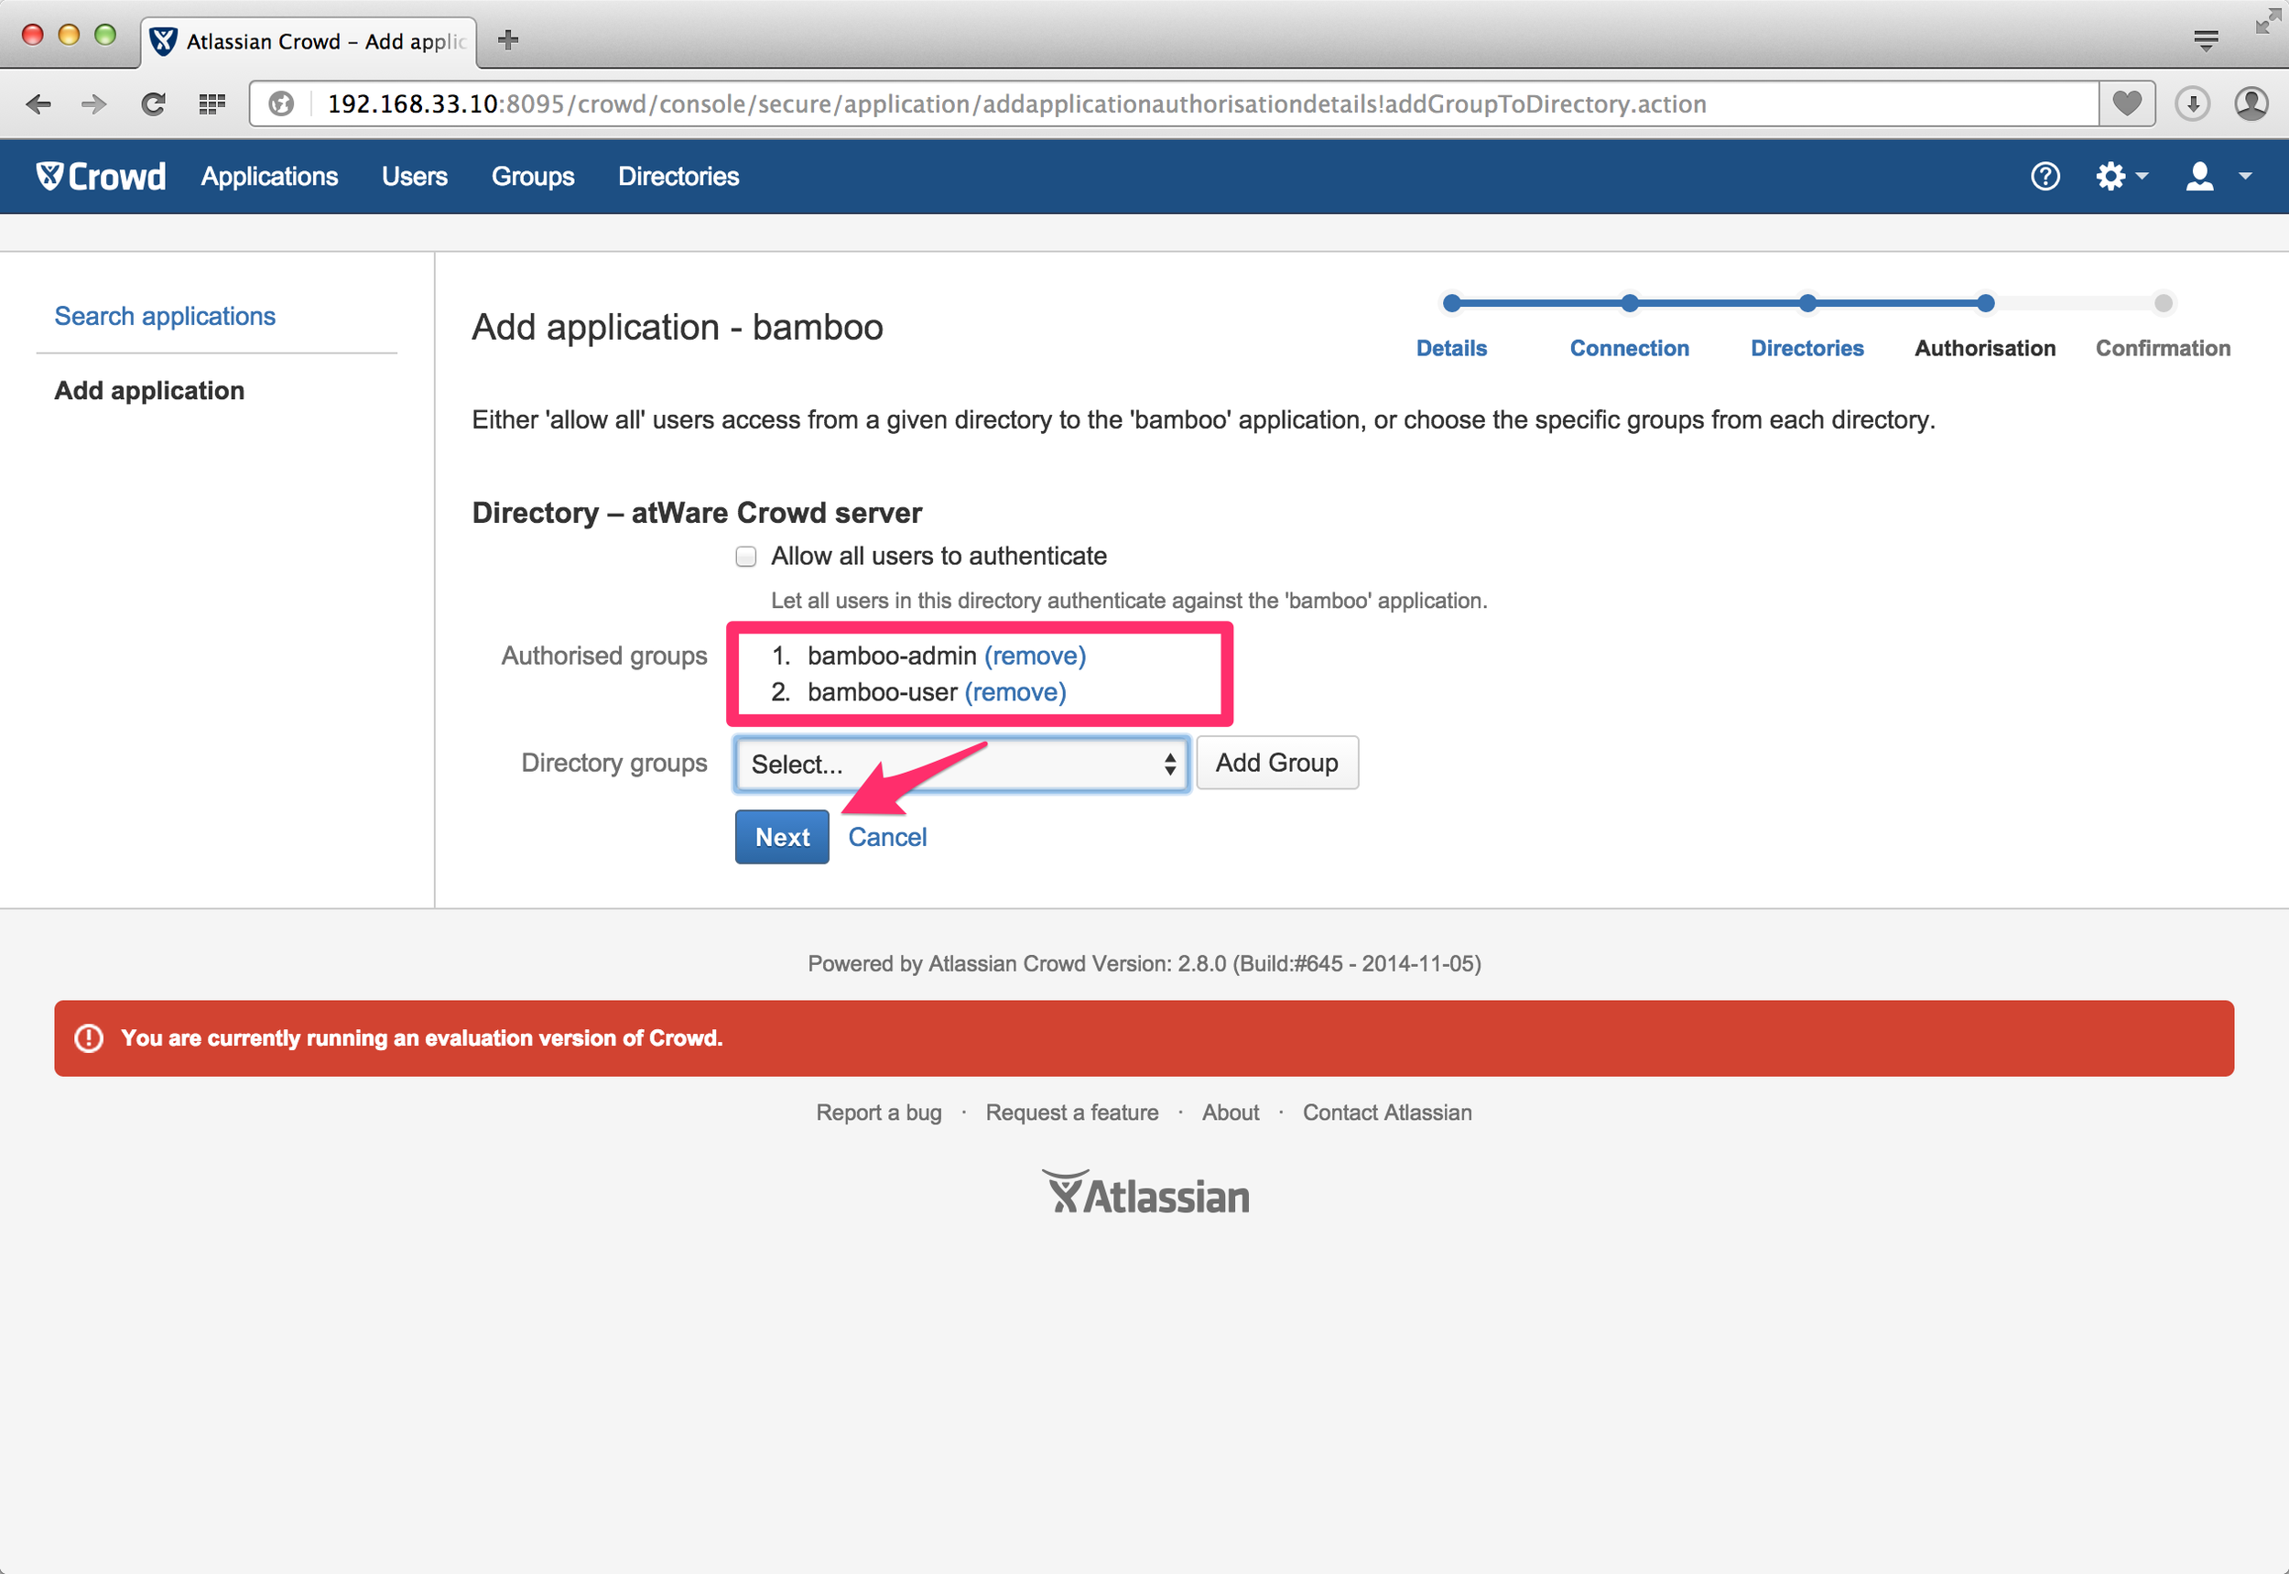Image resolution: width=2289 pixels, height=1574 pixels.
Task: Click the browser forward arrow
Action: (93, 103)
